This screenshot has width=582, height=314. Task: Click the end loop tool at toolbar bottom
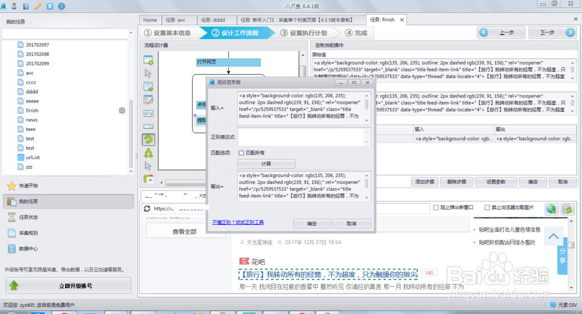pyautogui.click(x=148, y=179)
